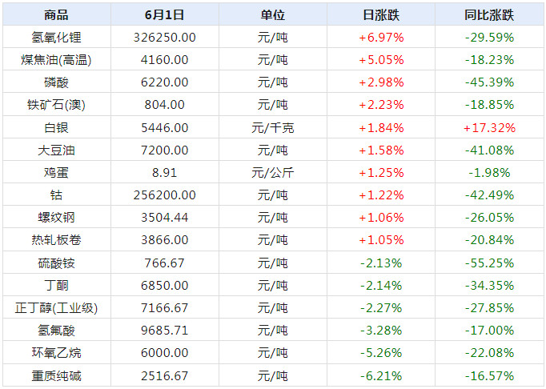This screenshot has width=546, height=389.
Task: Click the 商品 column header
Action: point(56,14)
